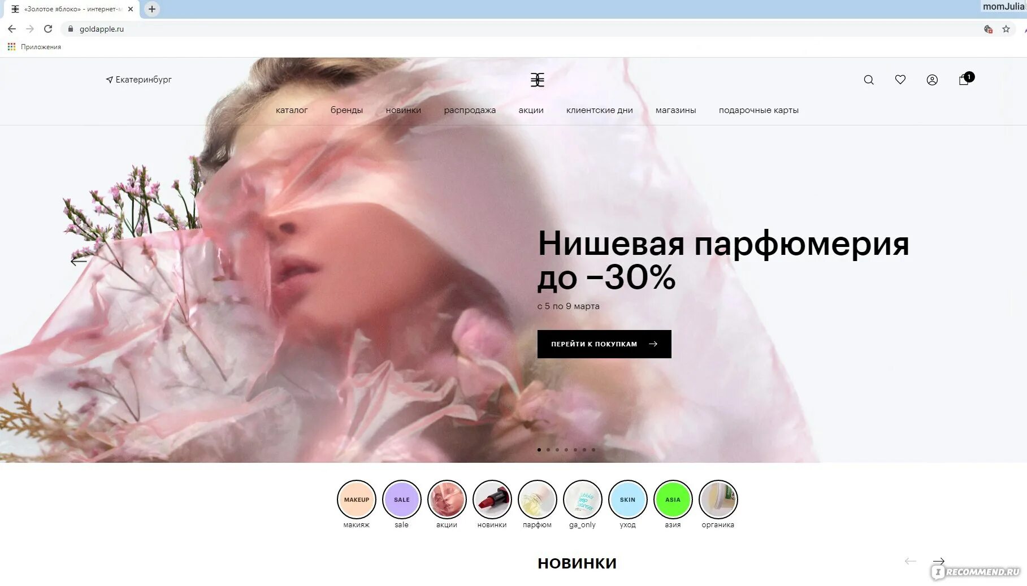Open a new browser tab with plus
The image size is (1027, 586).
coord(152,9)
